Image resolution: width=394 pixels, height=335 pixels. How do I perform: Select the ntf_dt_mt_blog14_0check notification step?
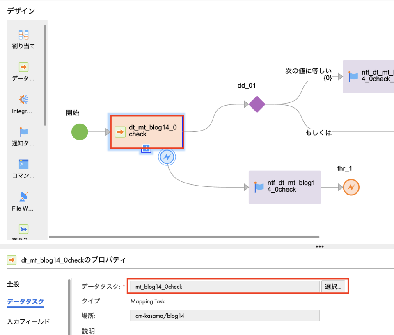tap(284, 187)
